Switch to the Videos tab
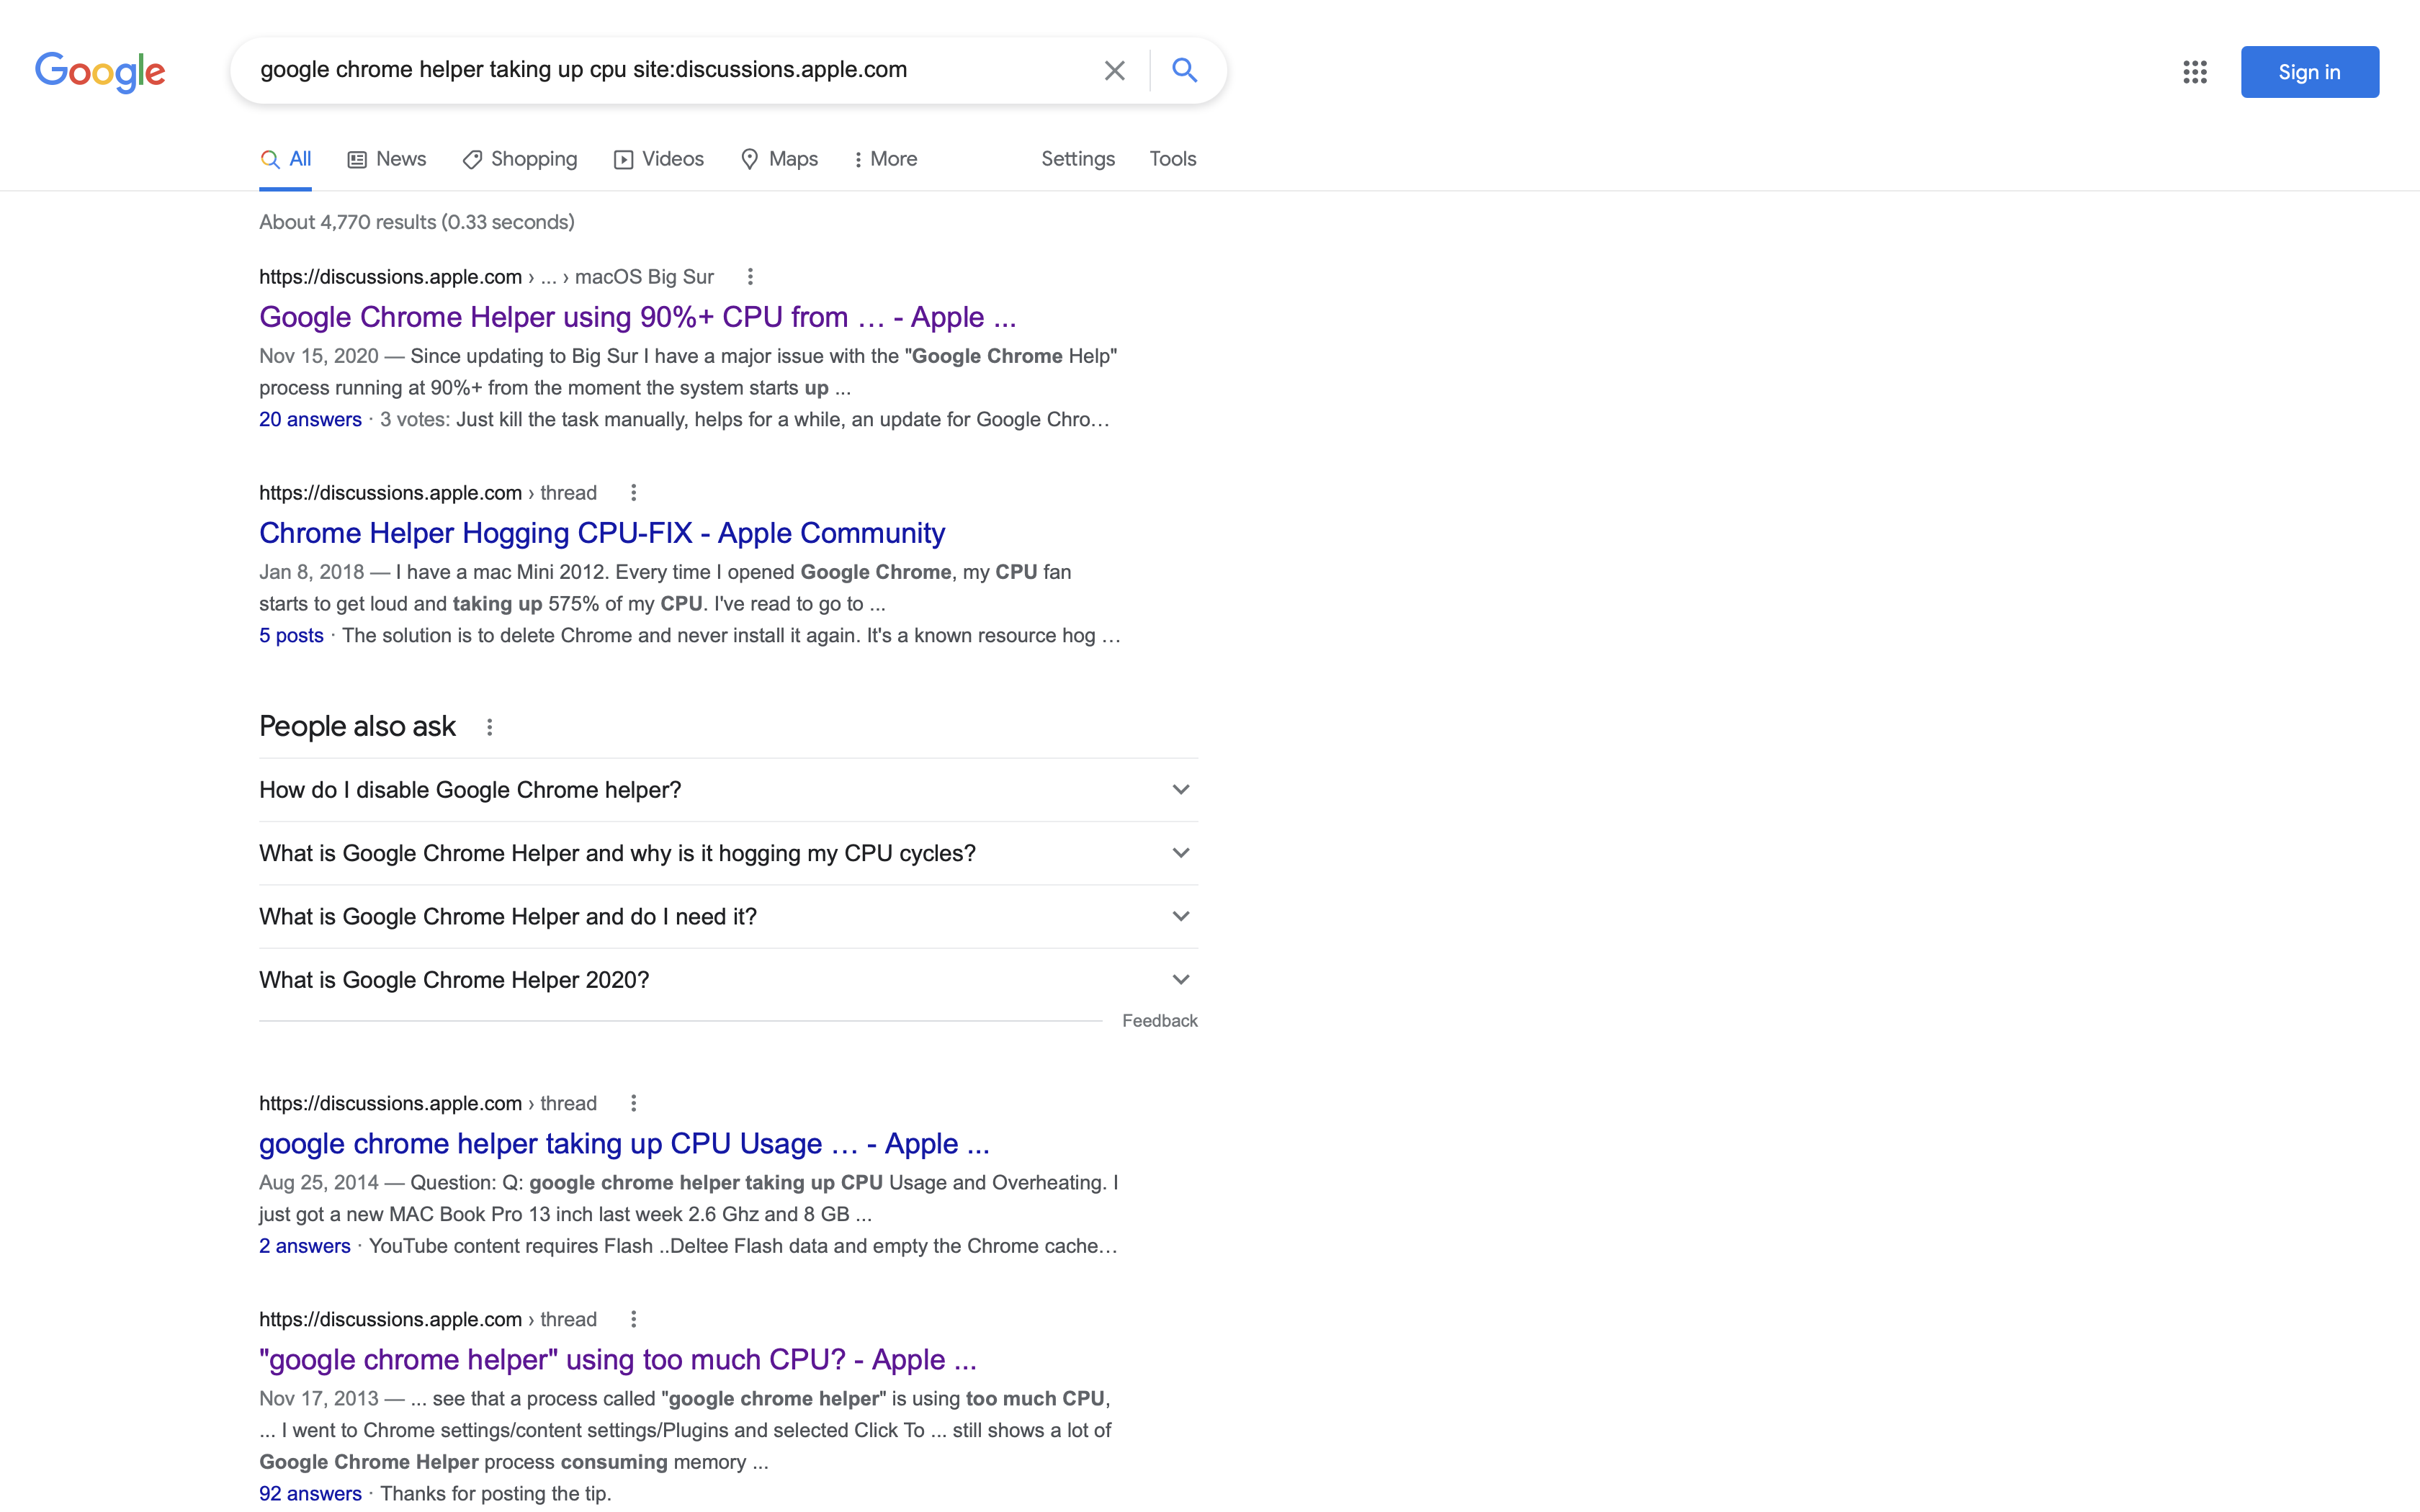The image size is (2420, 1512). [659, 159]
